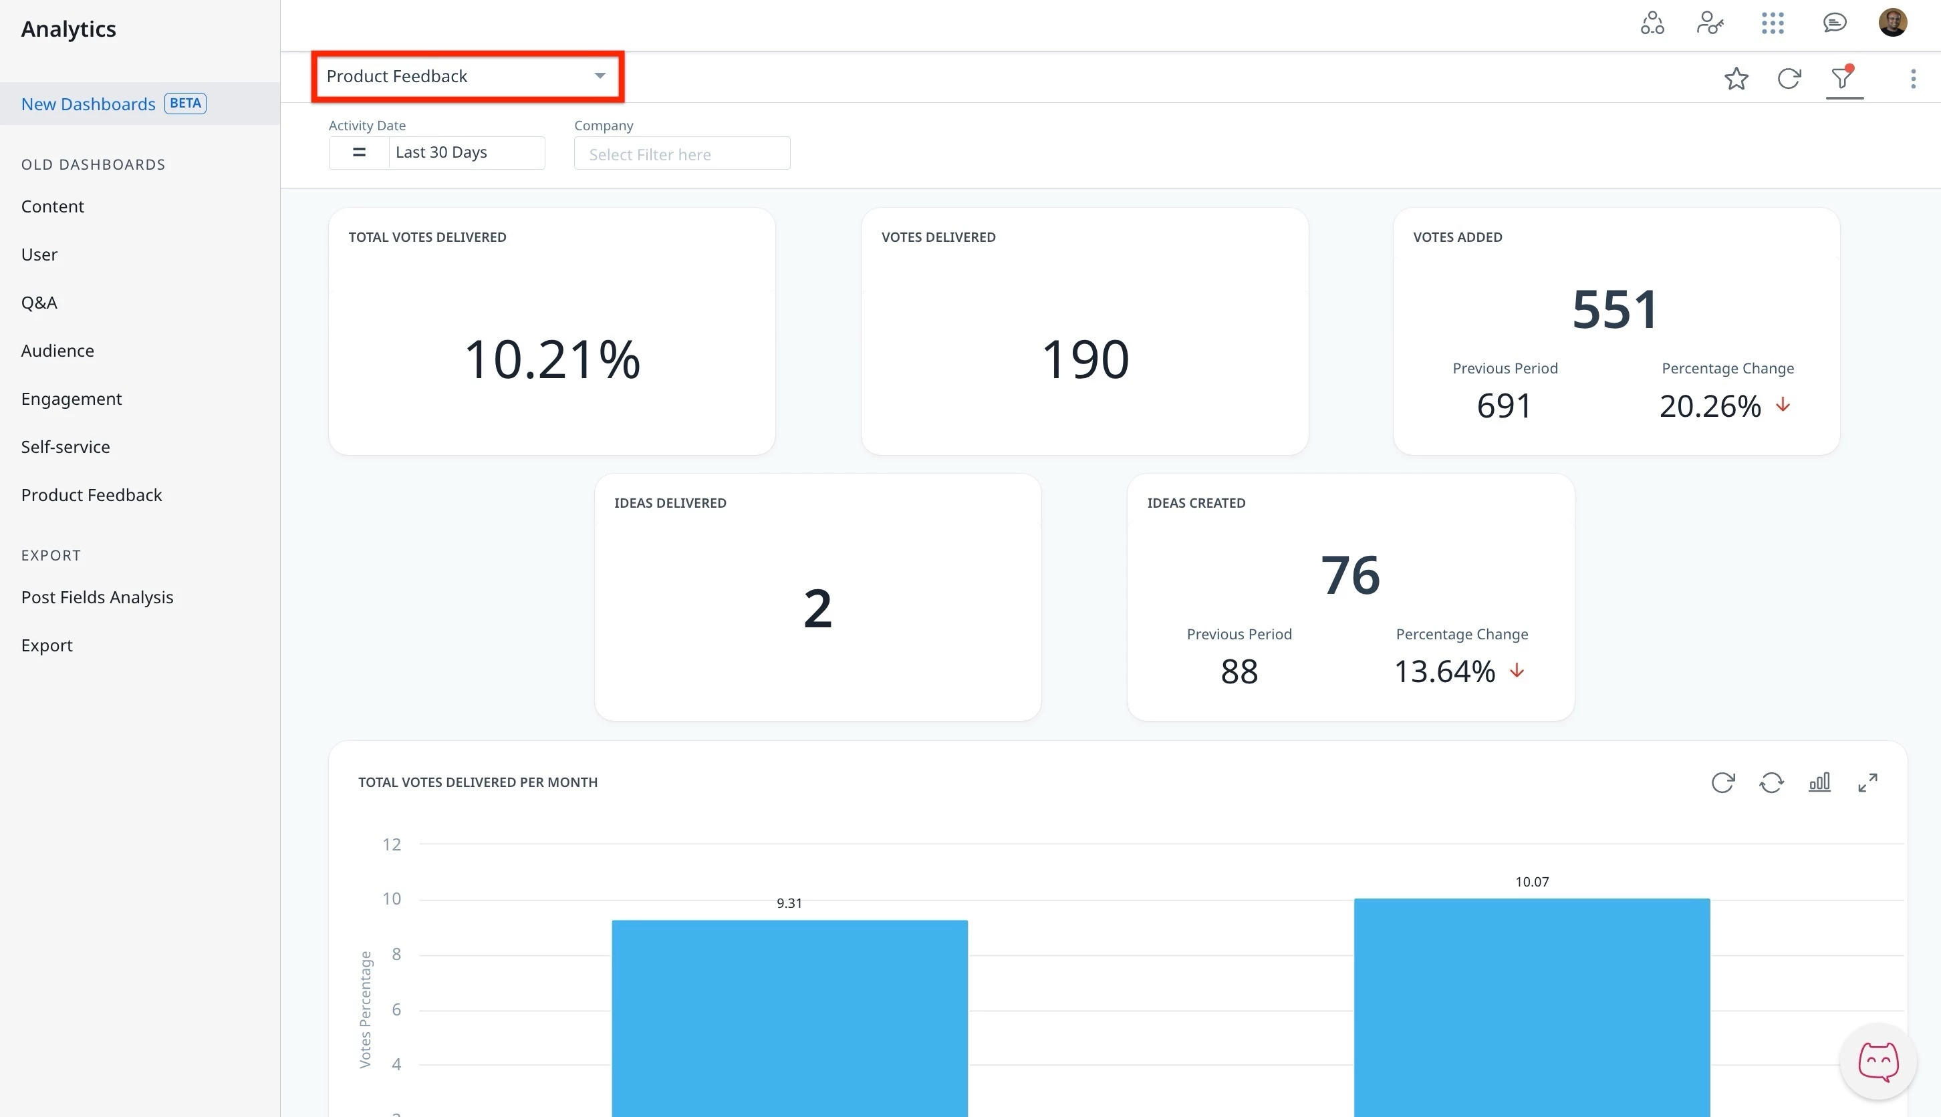Image resolution: width=1941 pixels, height=1117 pixels.
Task: Favorite the dashboard with the star icon
Action: [x=1735, y=78]
